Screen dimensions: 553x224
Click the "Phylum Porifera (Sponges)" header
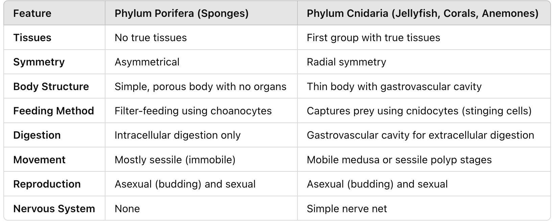(x=182, y=13)
